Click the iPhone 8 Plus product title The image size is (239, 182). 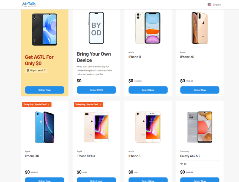[x=86, y=156]
